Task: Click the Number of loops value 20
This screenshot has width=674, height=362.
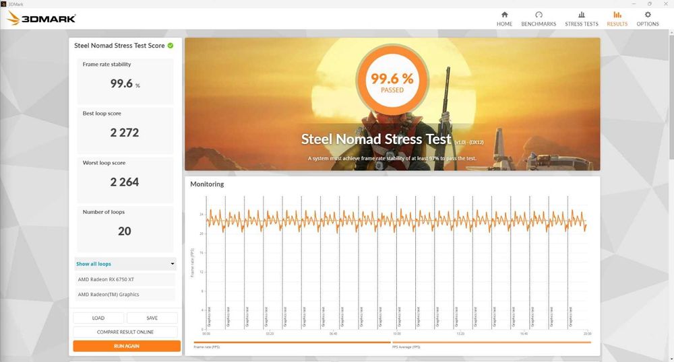Action: (x=125, y=231)
